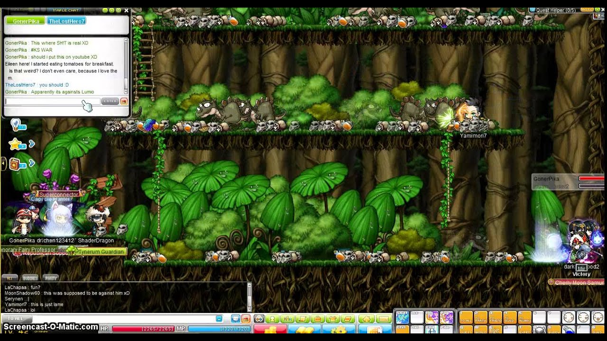Click the Pup key skill slot

pyautogui.click(x=446, y=317)
